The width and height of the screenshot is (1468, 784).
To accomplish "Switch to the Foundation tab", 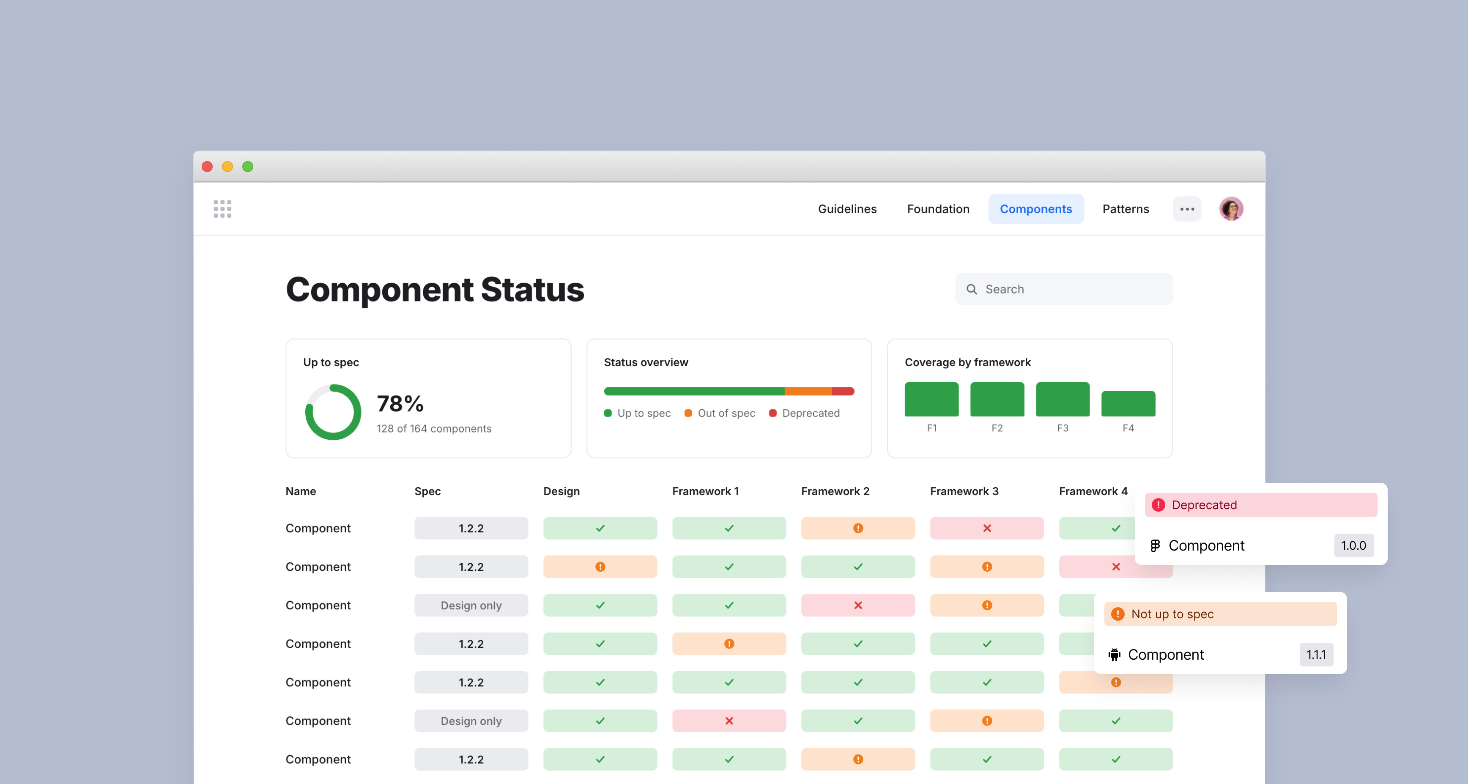I will pyautogui.click(x=937, y=208).
